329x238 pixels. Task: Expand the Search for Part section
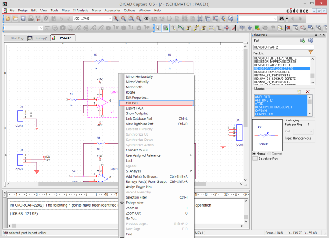255,159
